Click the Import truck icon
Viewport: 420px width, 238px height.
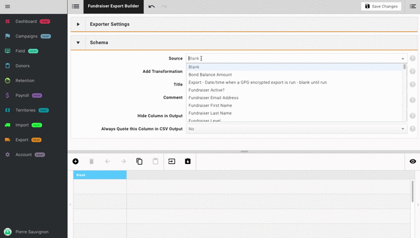click(x=8, y=125)
